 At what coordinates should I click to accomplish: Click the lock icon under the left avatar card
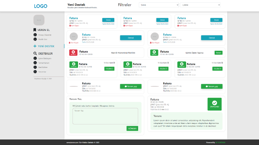70,43
